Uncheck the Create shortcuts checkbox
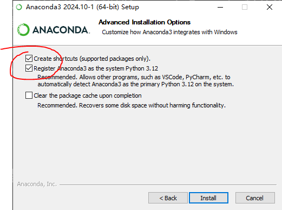The width and height of the screenshot is (282, 210). click(x=29, y=59)
